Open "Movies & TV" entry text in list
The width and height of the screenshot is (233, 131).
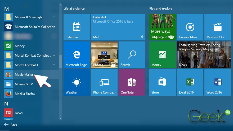tap(24, 84)
